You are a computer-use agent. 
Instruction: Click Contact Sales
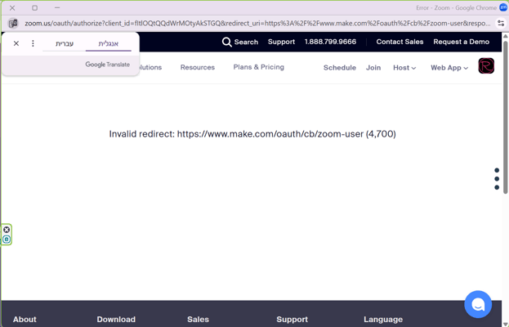coord(400,42)
